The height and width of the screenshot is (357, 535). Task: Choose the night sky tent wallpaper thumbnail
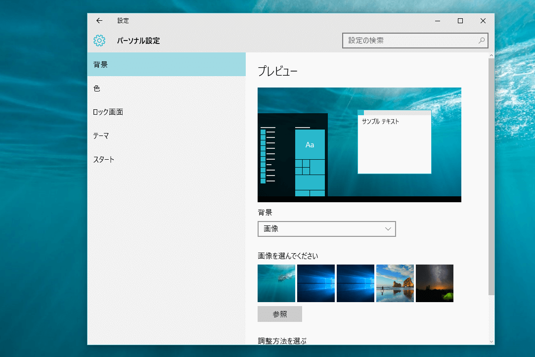pyautogui.click(x=435, y=283)
